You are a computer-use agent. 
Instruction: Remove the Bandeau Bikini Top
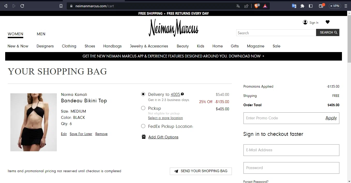[101, 134]
